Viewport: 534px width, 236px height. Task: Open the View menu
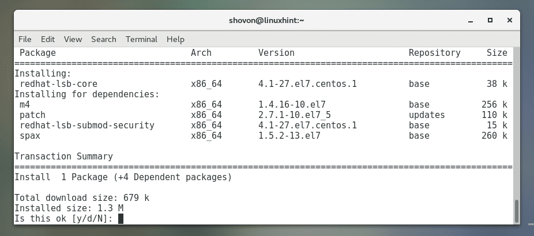[x=73, y=39]
